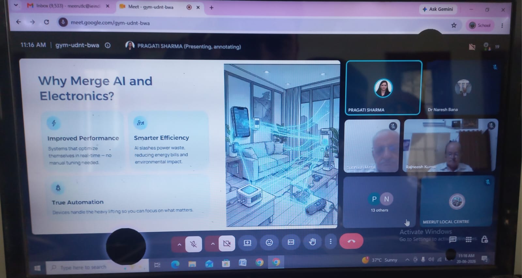The image size is (522, 278).
Task: Open the '13 others' participants tile
Action: (x=380, y=202)
